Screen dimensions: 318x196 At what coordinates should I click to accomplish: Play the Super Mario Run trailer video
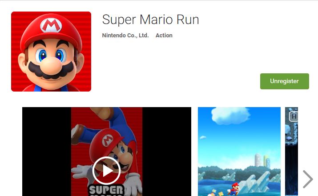click(106, 171)
